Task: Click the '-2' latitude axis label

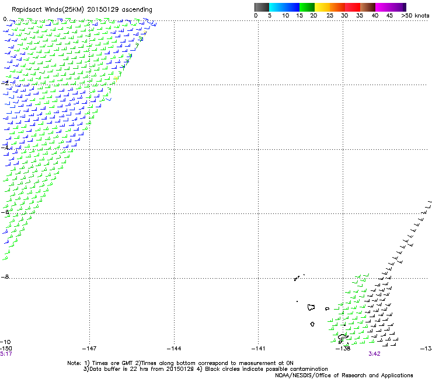Action: 5,83
